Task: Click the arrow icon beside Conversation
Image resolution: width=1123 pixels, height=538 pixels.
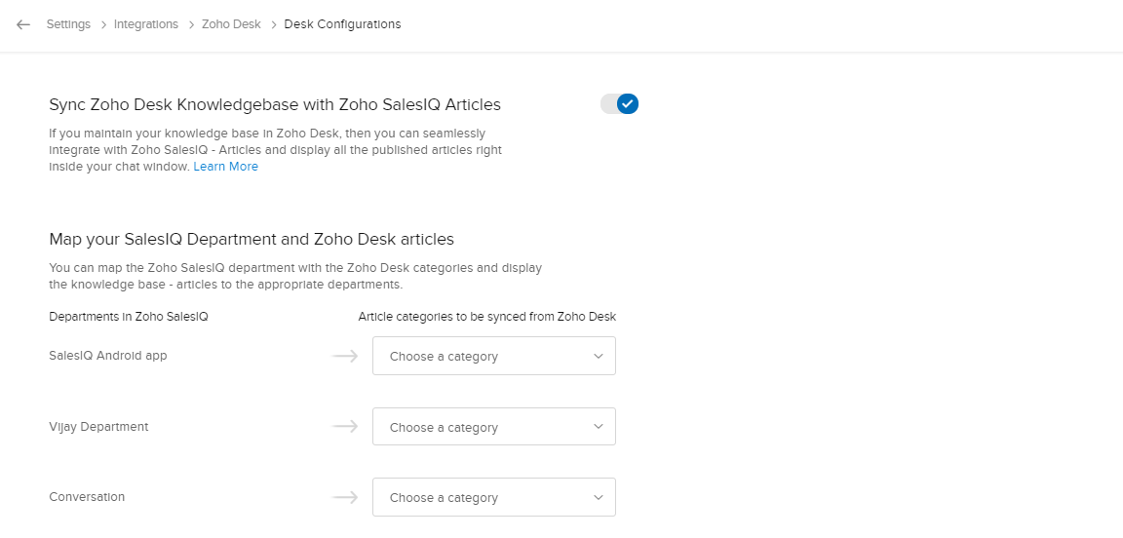Action: pyautogui.click(x=345, y=497)
